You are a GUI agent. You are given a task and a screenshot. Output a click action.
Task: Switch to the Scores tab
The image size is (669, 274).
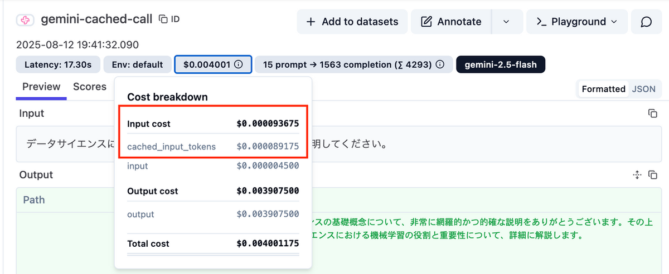pos(90,87)
